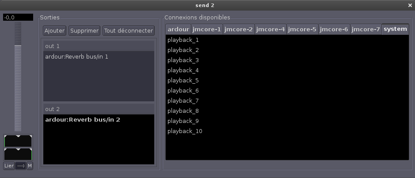Select the jmcore-4 tab
The image size is (415, 178).
point(270,29)
